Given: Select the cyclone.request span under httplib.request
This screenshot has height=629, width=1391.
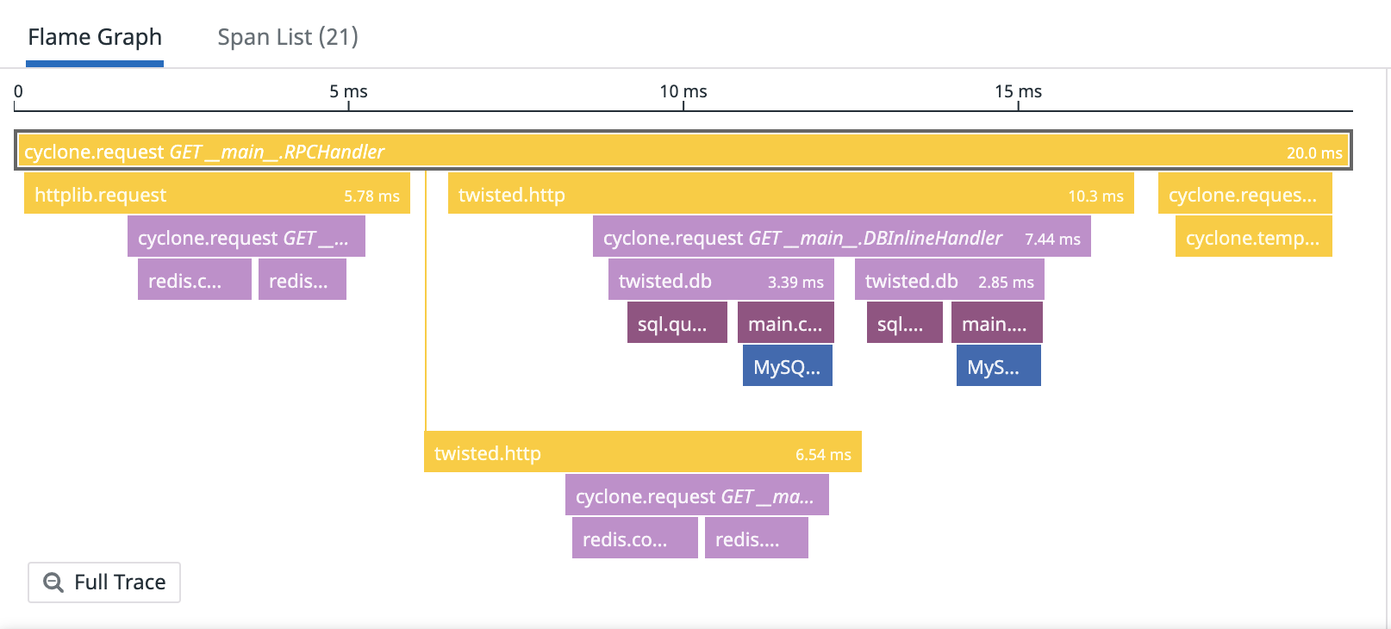Looking at the screenshot, I should [x=246, y=236].
